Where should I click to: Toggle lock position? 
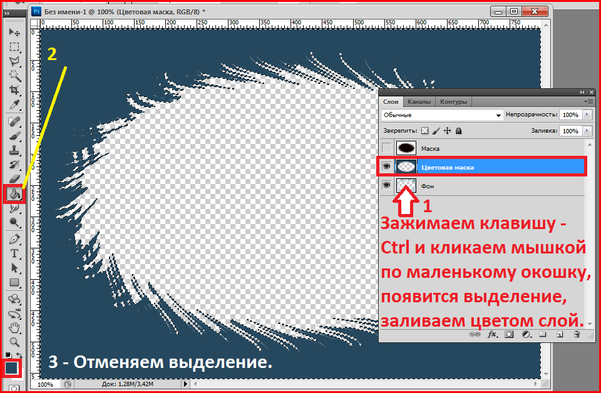pyautogui.click(x=447, y=131)
